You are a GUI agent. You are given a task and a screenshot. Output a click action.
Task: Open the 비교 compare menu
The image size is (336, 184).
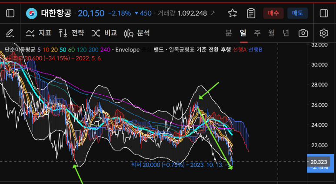click(104, 33)
